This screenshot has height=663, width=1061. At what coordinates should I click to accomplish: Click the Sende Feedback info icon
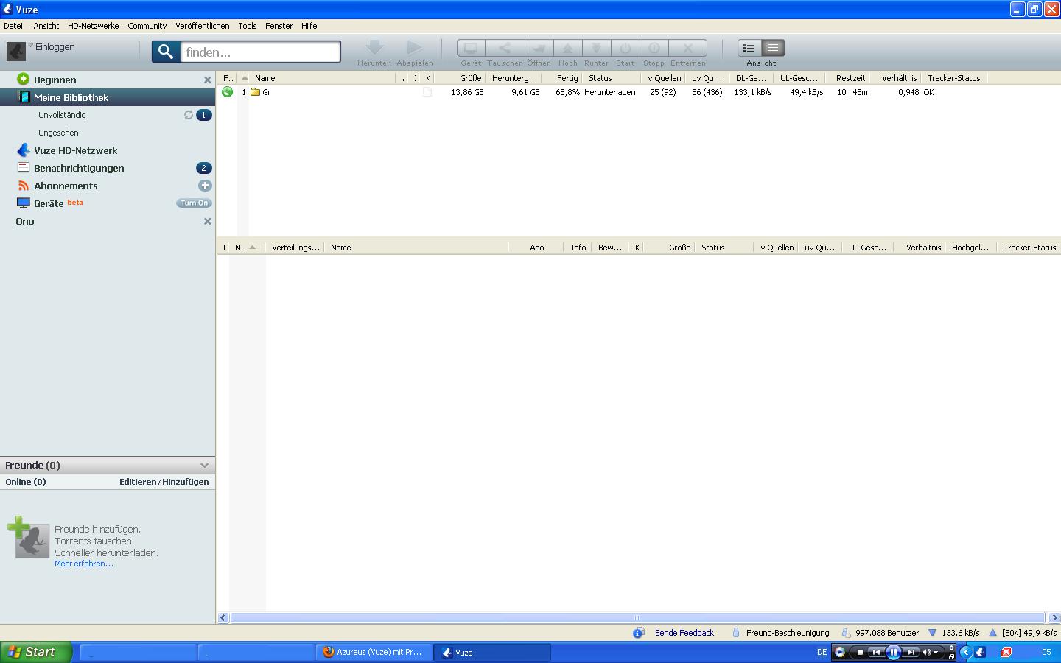pos(639,633)
